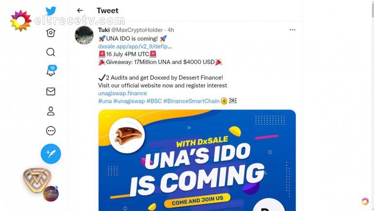
Task: Open the #BSC hashtag
Action: tap(154, 101)
